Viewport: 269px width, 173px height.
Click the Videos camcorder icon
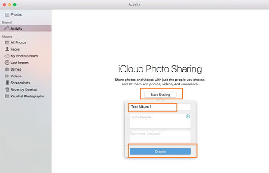click(x=7, y=76)
